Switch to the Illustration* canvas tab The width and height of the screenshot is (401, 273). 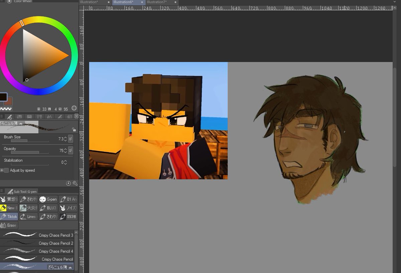tap(95, 2)
